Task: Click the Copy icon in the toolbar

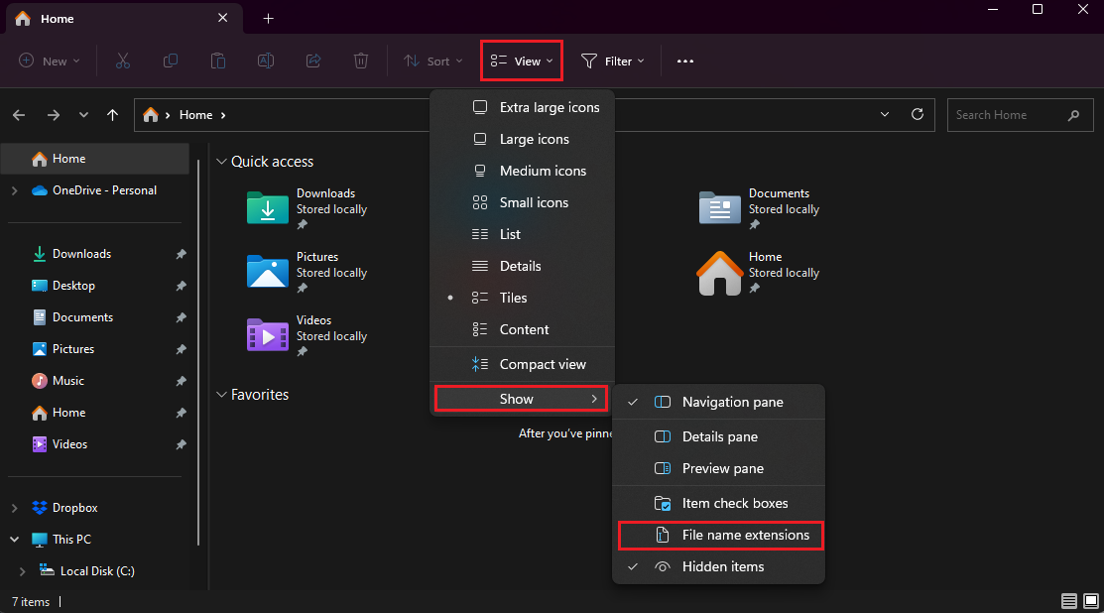Action: pos(171,61)
